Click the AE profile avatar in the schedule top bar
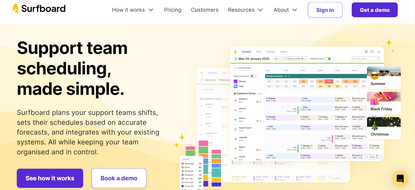 (379, 52)
